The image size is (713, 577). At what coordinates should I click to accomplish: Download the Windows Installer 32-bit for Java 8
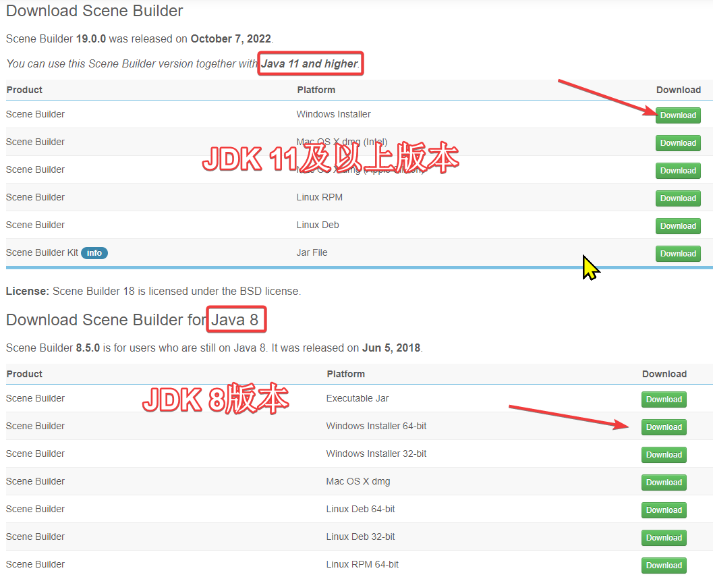(663, 454)
